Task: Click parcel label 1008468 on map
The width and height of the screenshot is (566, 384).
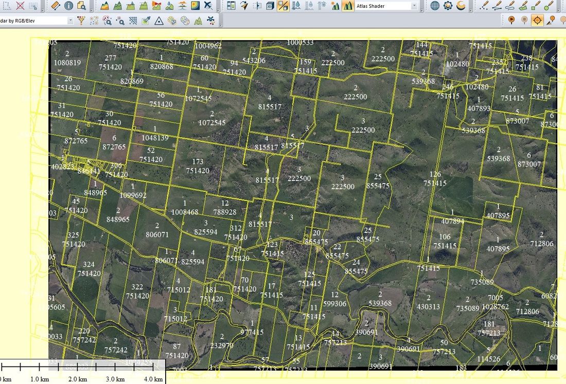Action: pos(184,212)
